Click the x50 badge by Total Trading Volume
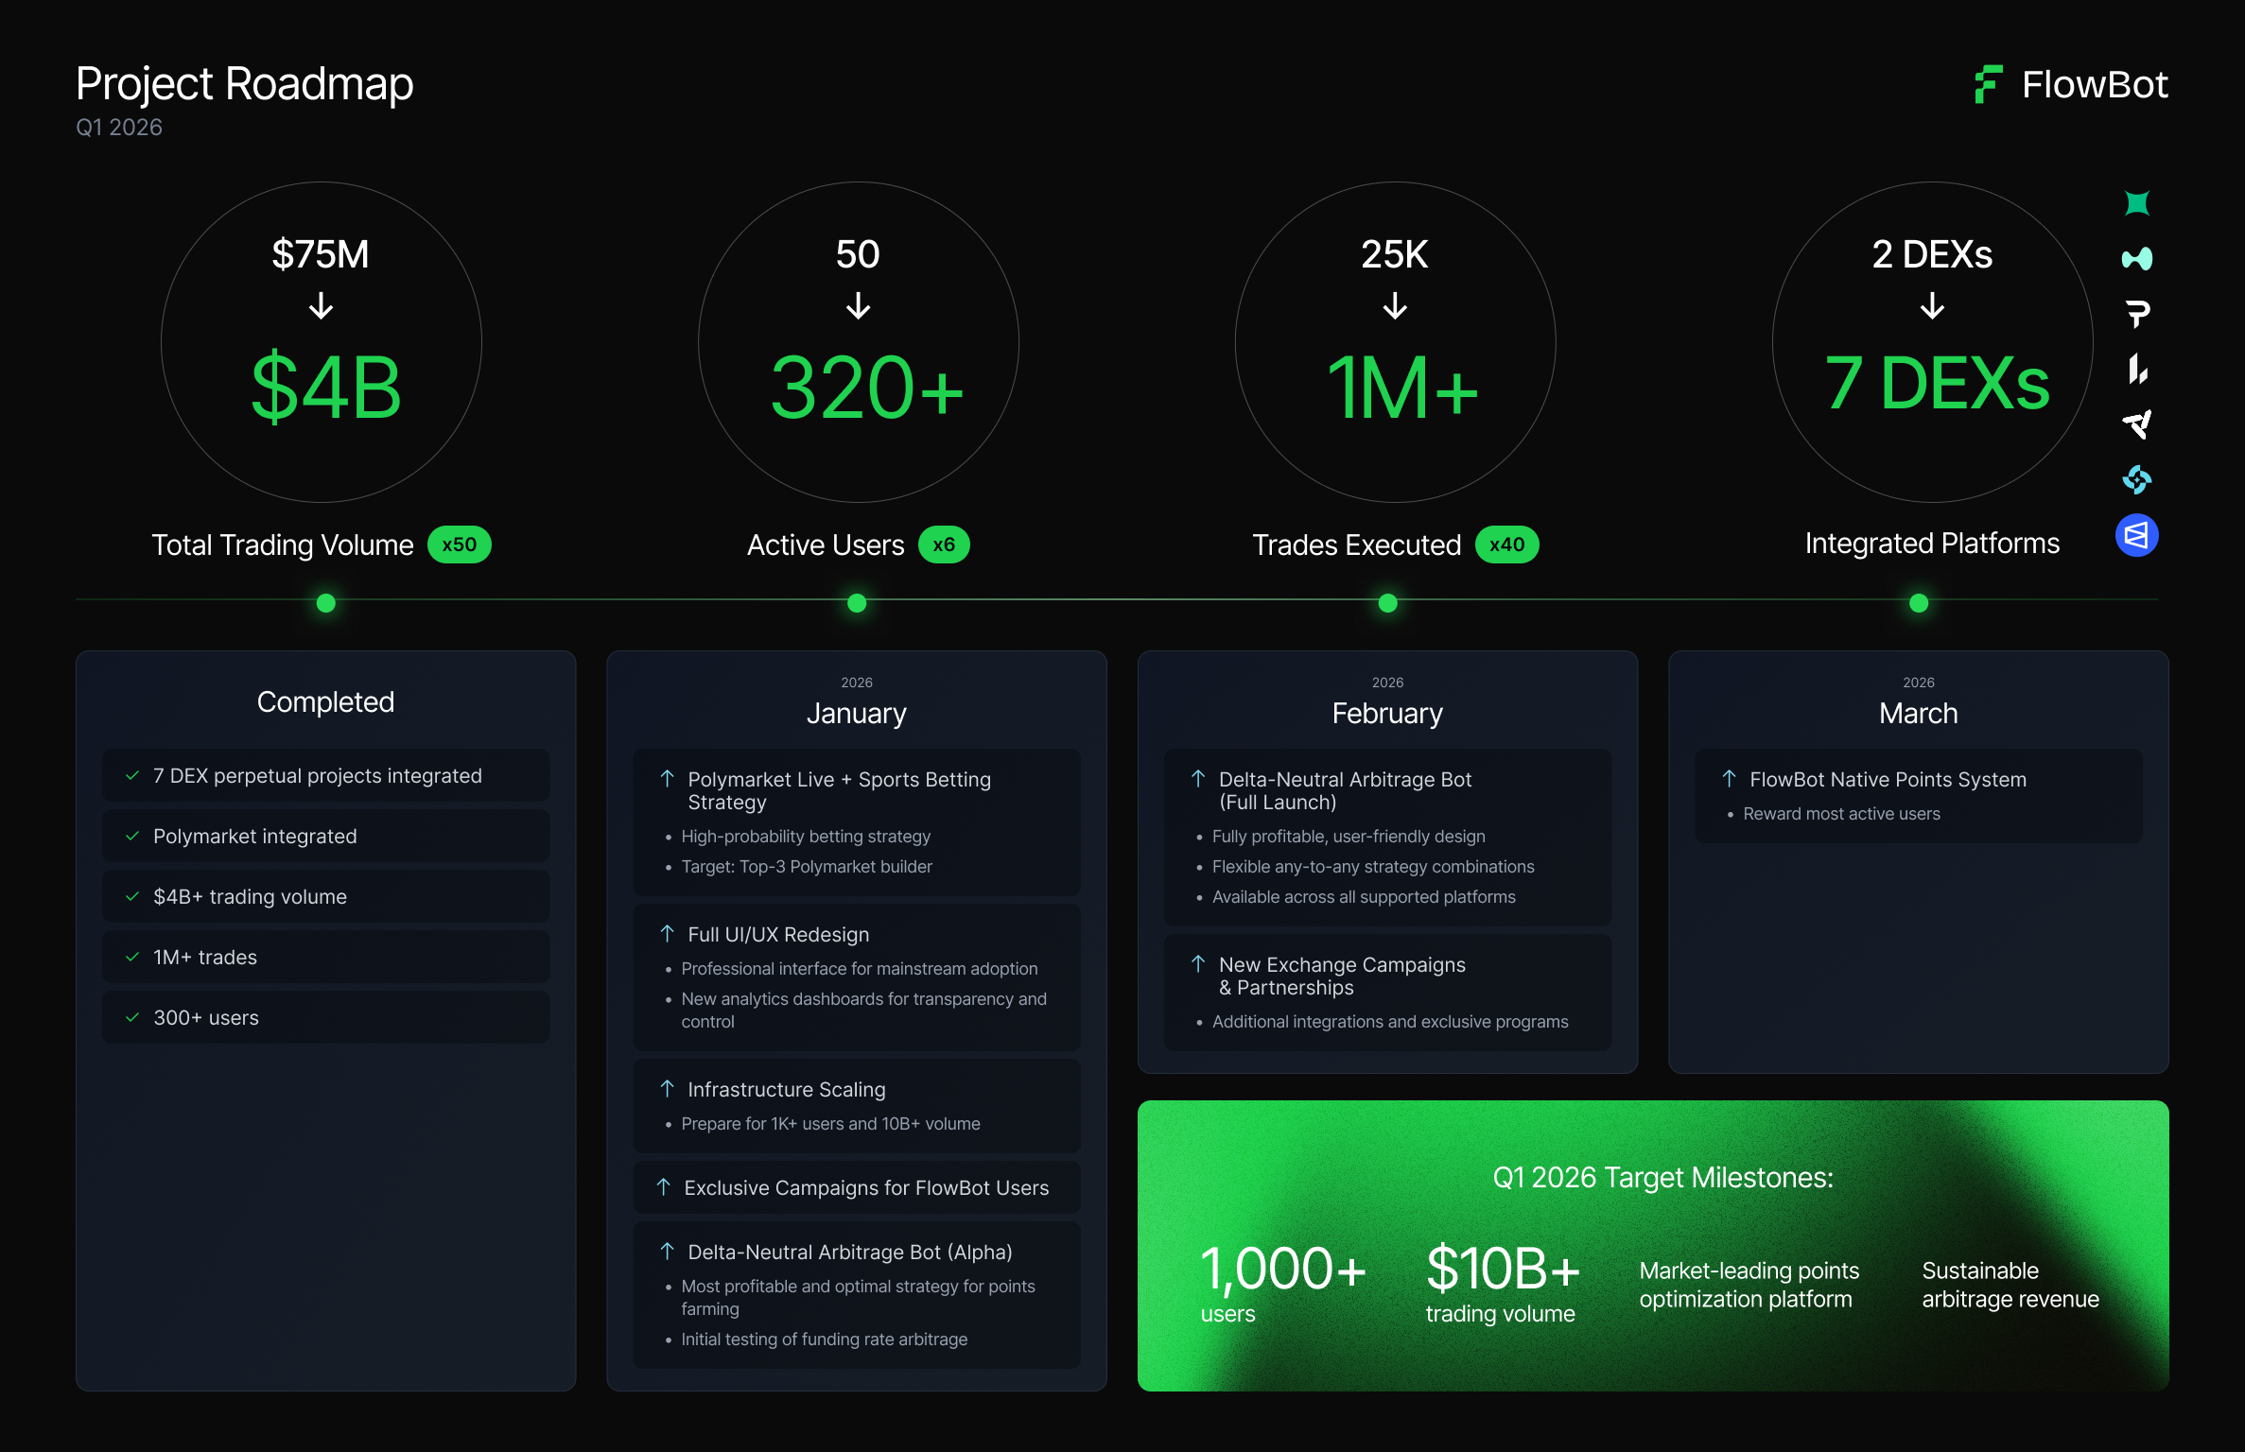 coord(459,544)
